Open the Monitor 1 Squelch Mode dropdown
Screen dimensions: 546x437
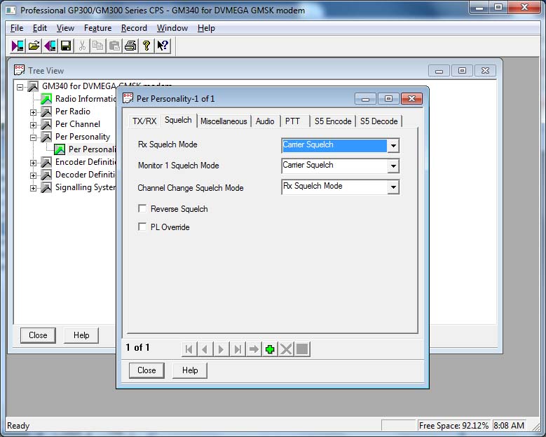393,166
